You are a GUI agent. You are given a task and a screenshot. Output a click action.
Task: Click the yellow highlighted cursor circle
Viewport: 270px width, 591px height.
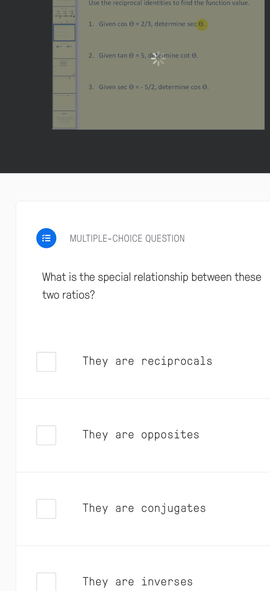(202, 25)
